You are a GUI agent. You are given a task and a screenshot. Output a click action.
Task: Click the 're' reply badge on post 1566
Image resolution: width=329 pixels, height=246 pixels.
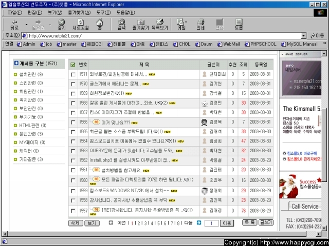[96, 122]
